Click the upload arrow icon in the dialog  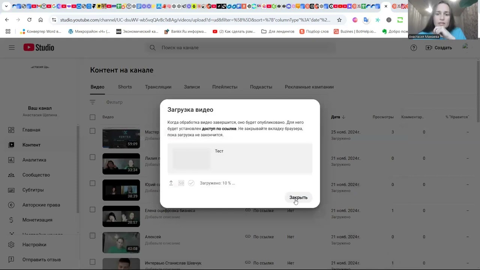tap(171, 183)
